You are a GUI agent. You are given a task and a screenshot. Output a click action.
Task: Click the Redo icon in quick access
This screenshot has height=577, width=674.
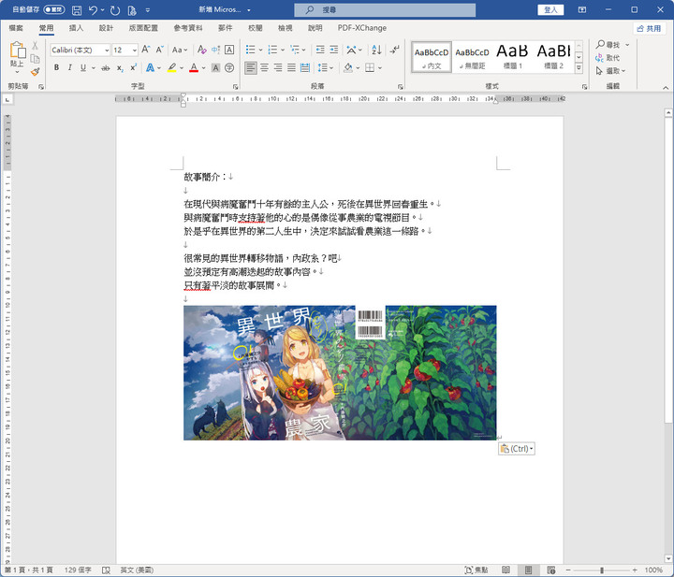click(115, 10)
